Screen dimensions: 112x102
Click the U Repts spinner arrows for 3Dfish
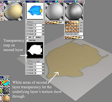coord(43,25)
